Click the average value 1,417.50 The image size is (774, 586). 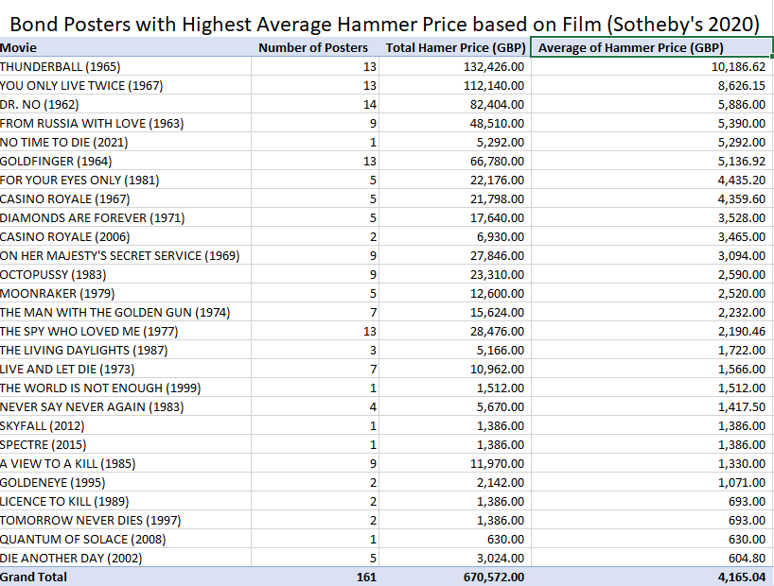click(x=742, y=407)
